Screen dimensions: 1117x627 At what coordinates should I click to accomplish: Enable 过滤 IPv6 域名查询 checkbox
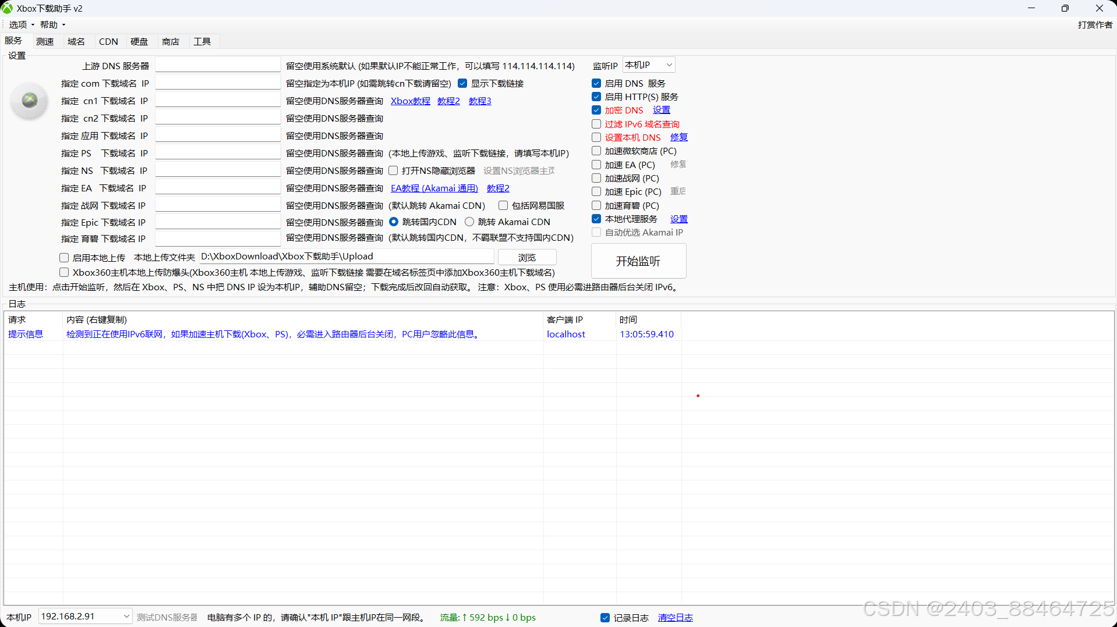(596, 124)
